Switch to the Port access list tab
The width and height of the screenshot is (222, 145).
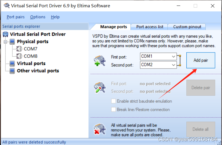(x=150, y=27)
